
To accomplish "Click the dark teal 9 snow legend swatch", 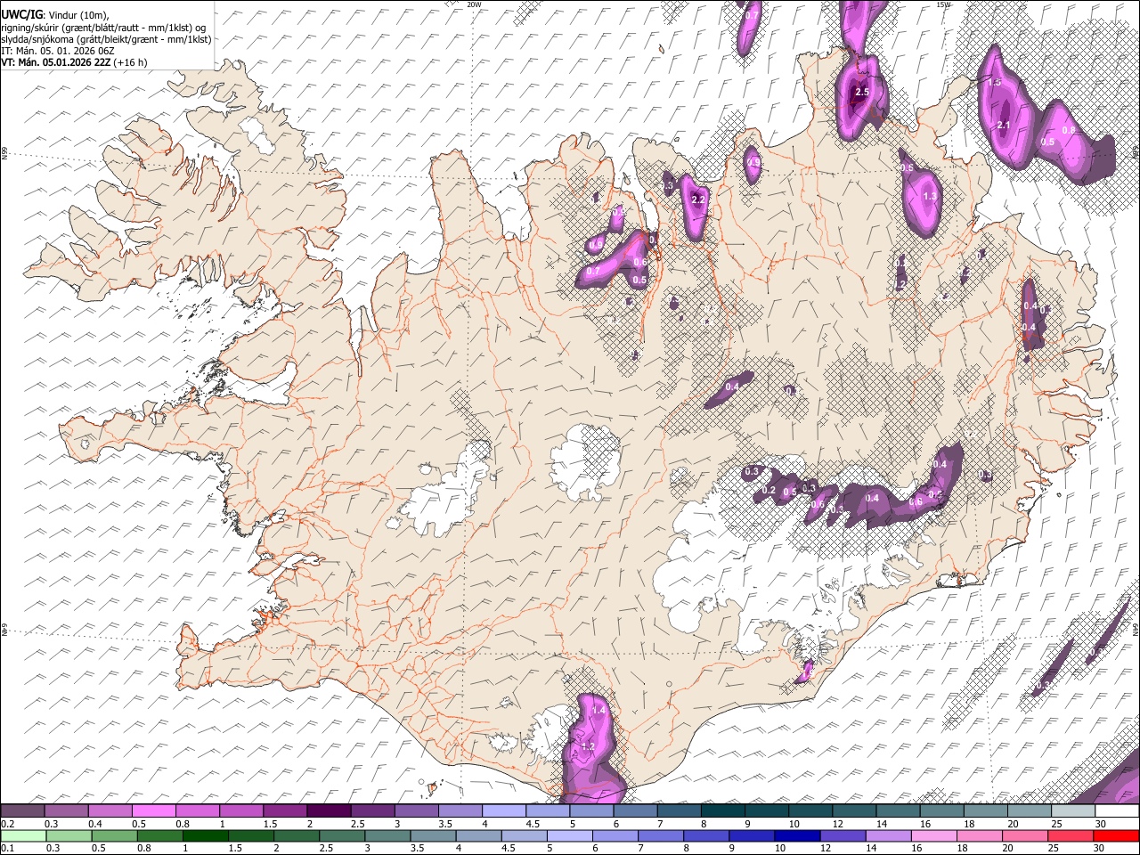I will coord(723,810).
